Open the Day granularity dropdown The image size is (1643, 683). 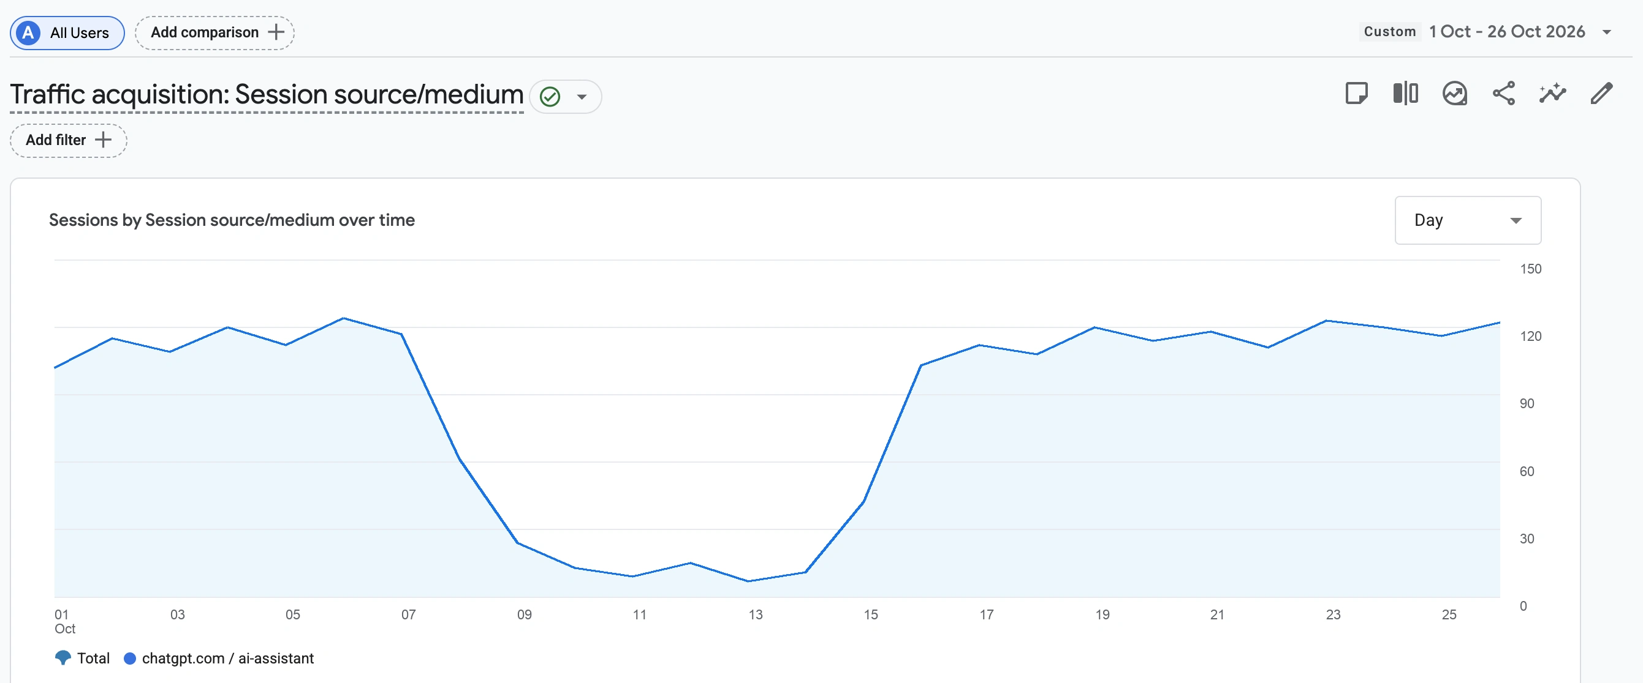[x=1468, y=220]
